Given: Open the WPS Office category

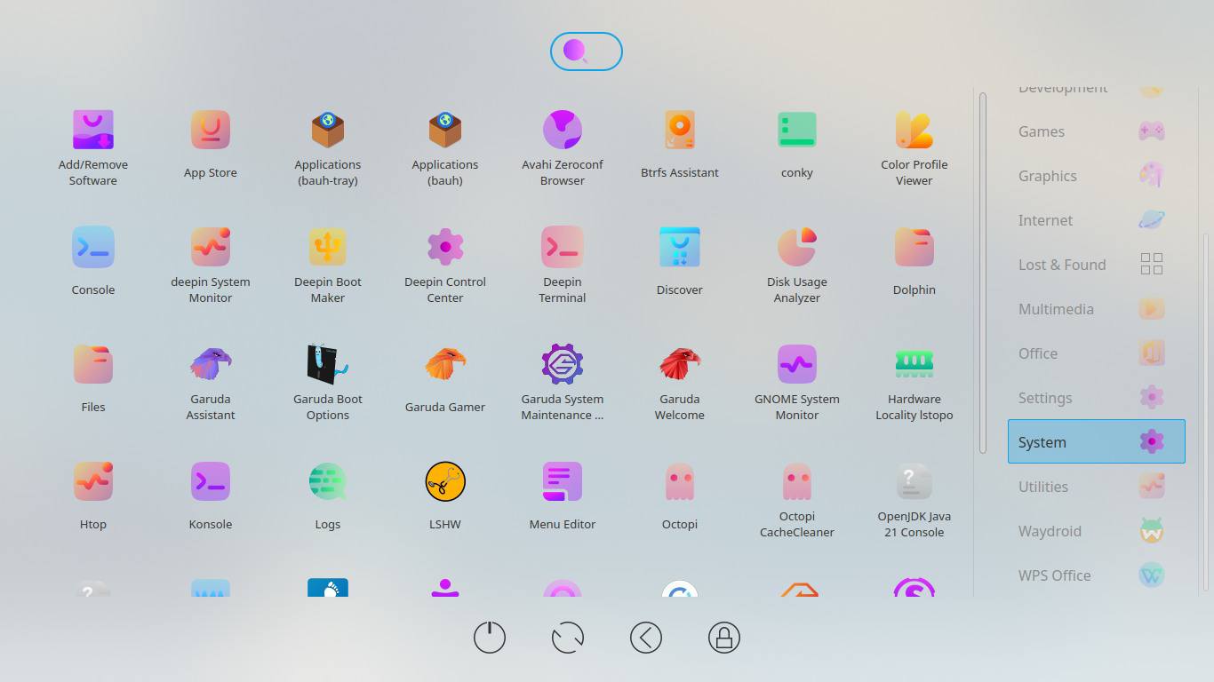Looking at the screenshot, I should (x=1097, y=575).
